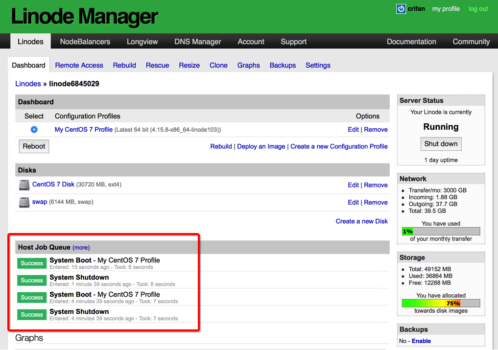Click the Shut down button
498x350 pixels.
(x=441, y=144)
